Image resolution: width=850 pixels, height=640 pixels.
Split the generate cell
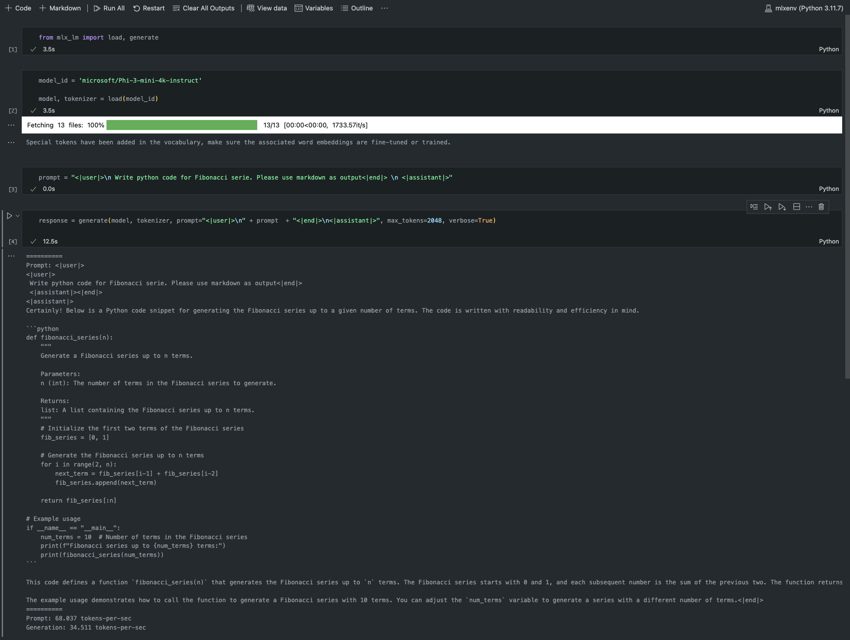point(797,207)
